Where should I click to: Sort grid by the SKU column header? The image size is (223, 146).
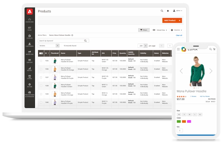pyautogui.click(x=106, y=53)
